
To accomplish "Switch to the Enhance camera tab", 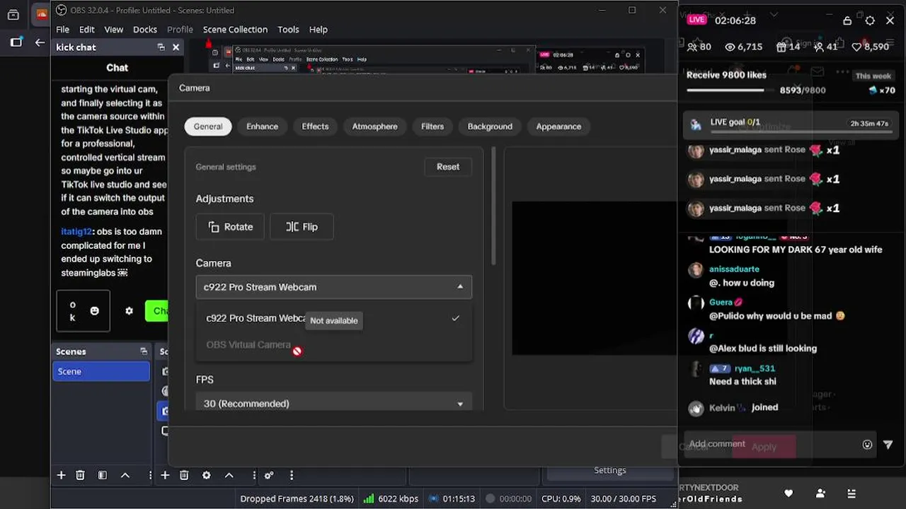I will pos(262,127).
